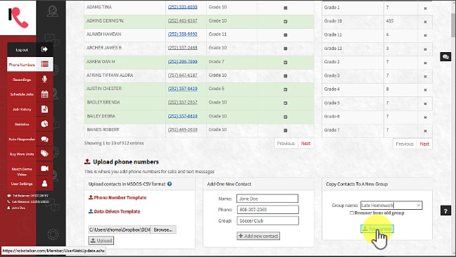
Task: Delete the Grade 7 group
Action: pos(425,131)
